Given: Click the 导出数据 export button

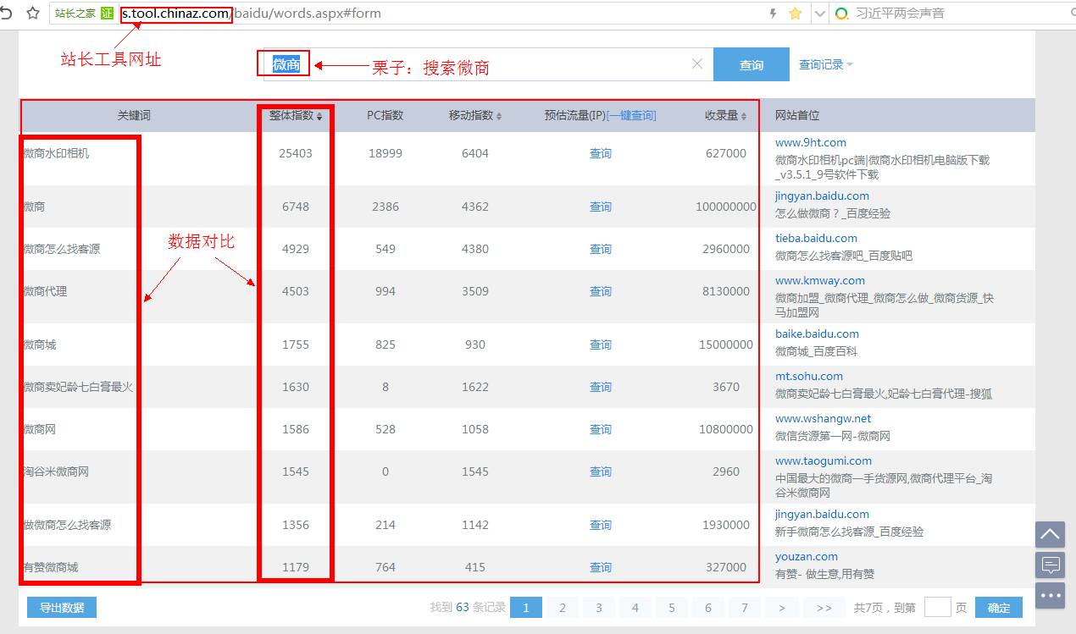Looking at the screenshot, I should point(61,607).
